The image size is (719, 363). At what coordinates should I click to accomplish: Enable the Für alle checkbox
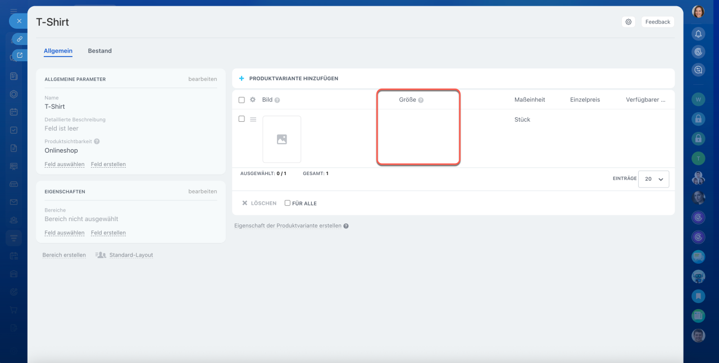(x=288, y=203)
